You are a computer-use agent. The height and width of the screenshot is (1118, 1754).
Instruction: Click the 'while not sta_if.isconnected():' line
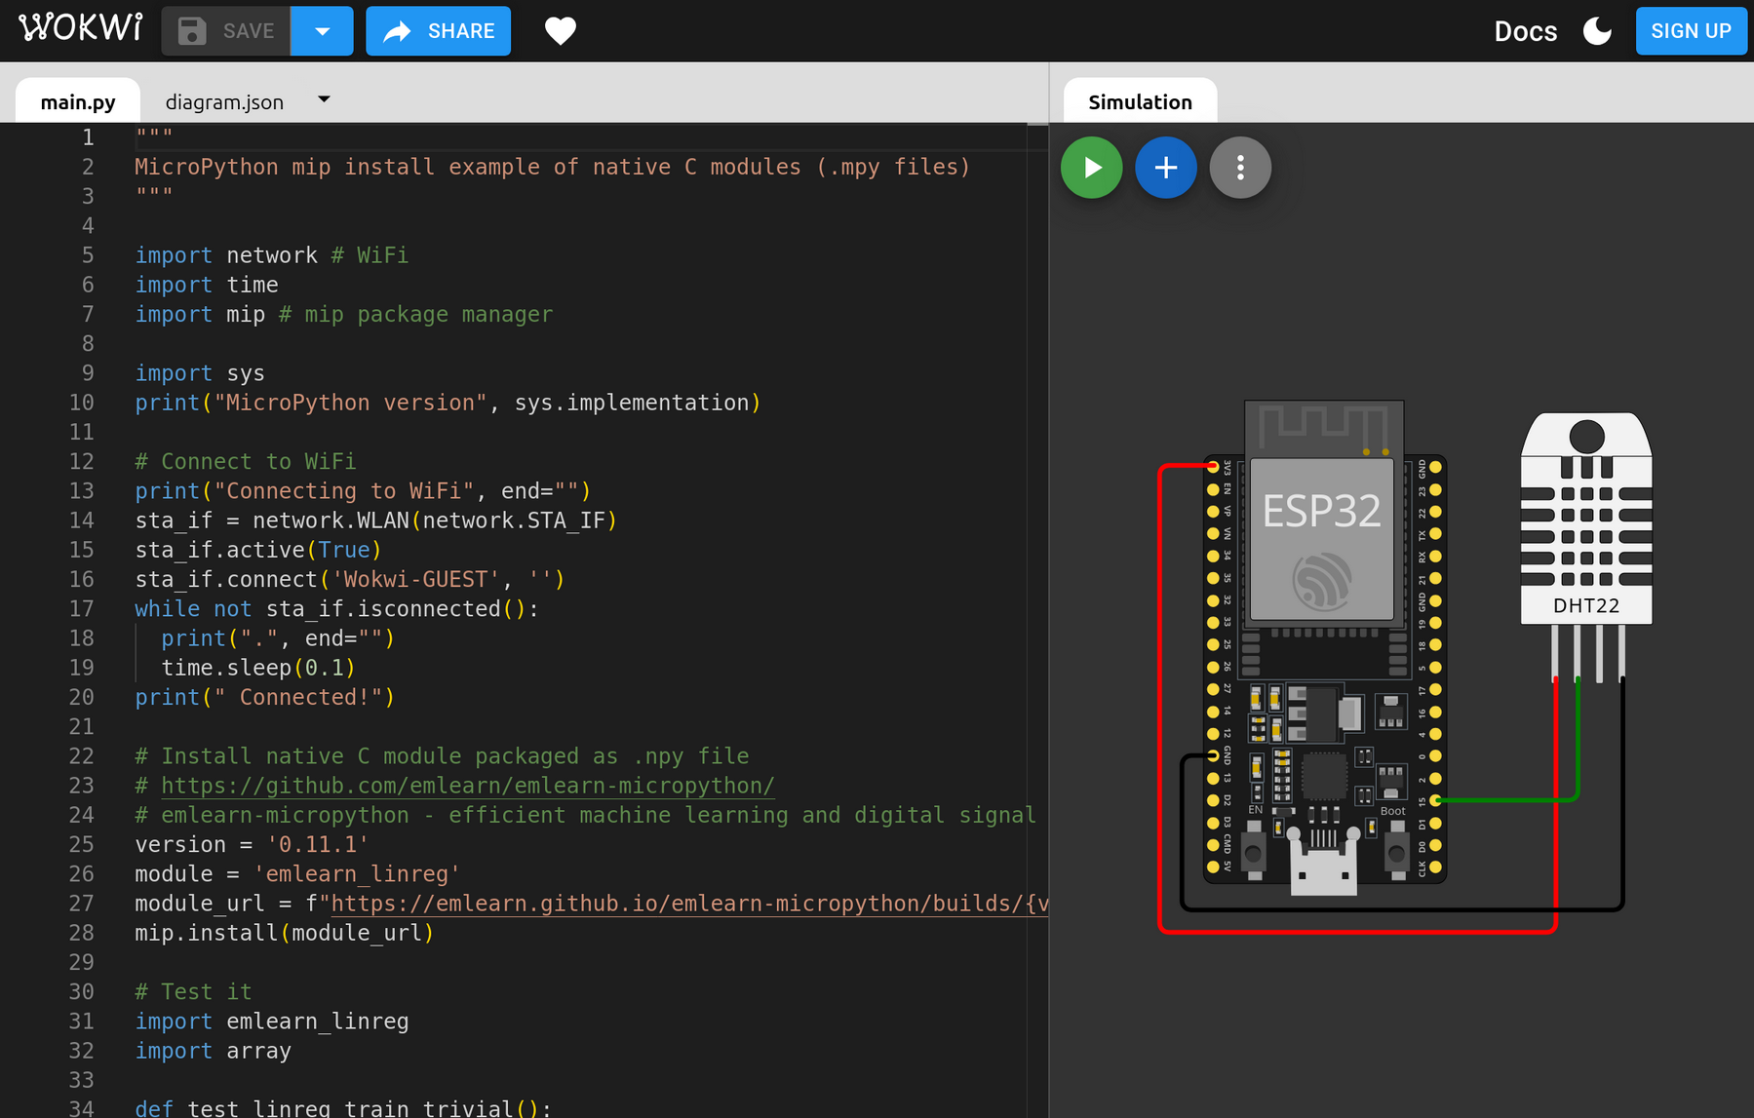point(336,609)
